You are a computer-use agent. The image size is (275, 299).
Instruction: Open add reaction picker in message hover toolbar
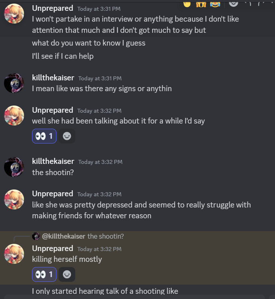233,4
